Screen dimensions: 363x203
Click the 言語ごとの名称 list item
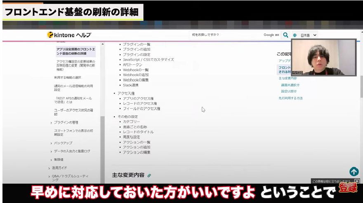click(x=135, y=127)
